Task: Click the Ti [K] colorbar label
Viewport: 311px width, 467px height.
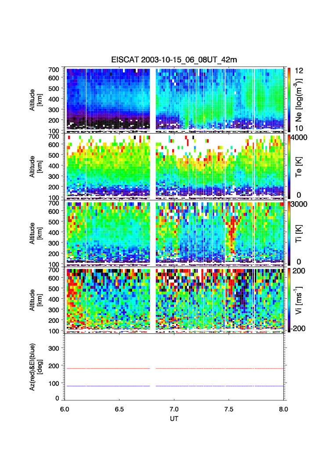Action: click(x=300, y=232)
